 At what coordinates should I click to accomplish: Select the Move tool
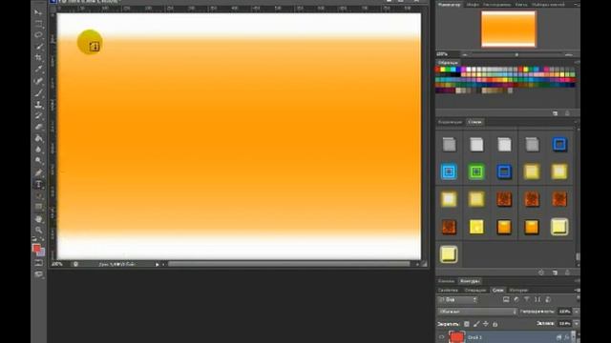pos(38,12)
